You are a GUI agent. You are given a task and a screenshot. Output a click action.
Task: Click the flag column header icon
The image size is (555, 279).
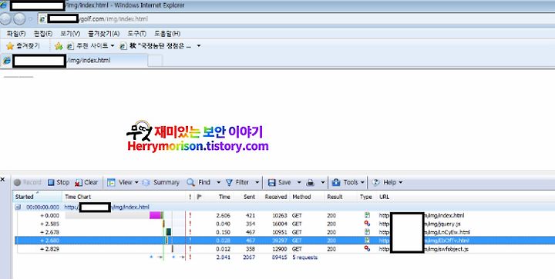click(199, 197)
